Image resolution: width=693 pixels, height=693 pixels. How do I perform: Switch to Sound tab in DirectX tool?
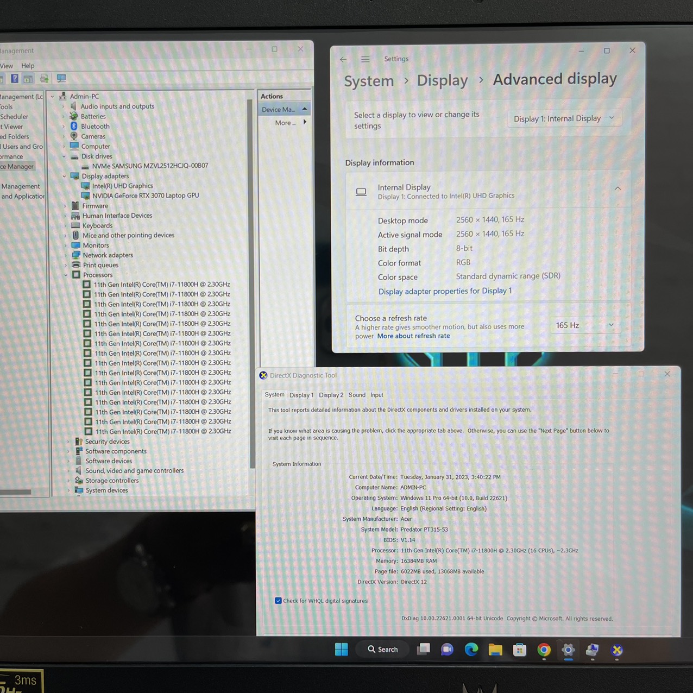[357, 395]
